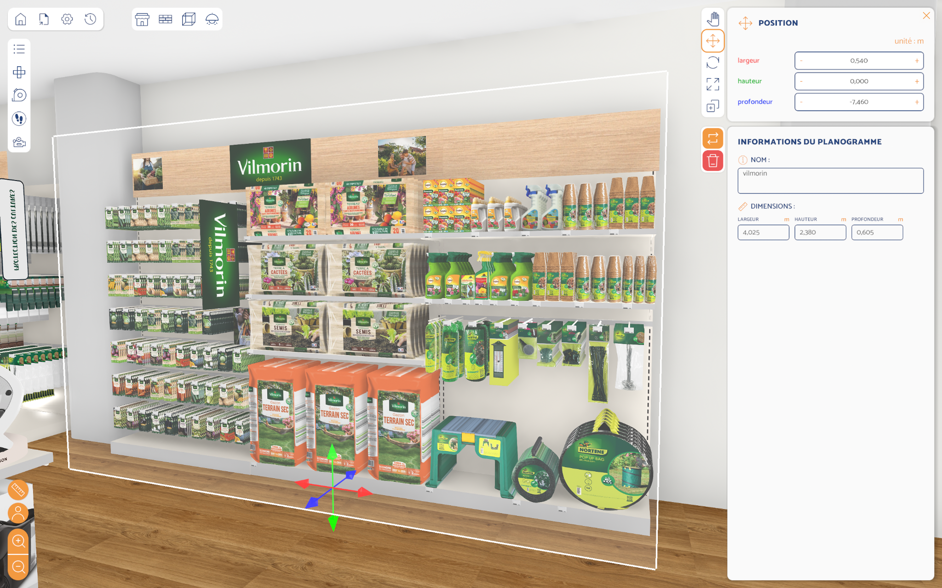Increase the hauteur value
The width and height of the screenshot is (942, 588).
[x=917, y=81]
